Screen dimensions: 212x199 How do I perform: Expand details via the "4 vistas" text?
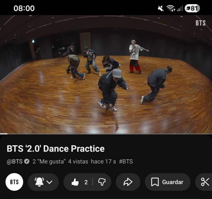coord(78,161)
